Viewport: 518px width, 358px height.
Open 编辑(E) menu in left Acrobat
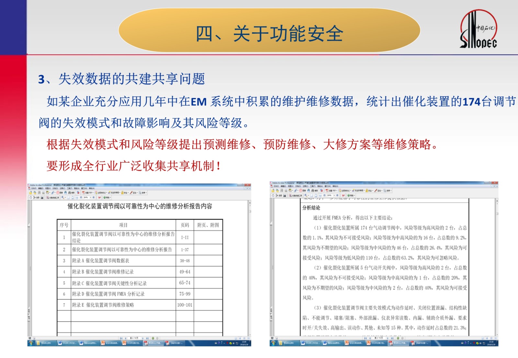(x=41, y=188)
